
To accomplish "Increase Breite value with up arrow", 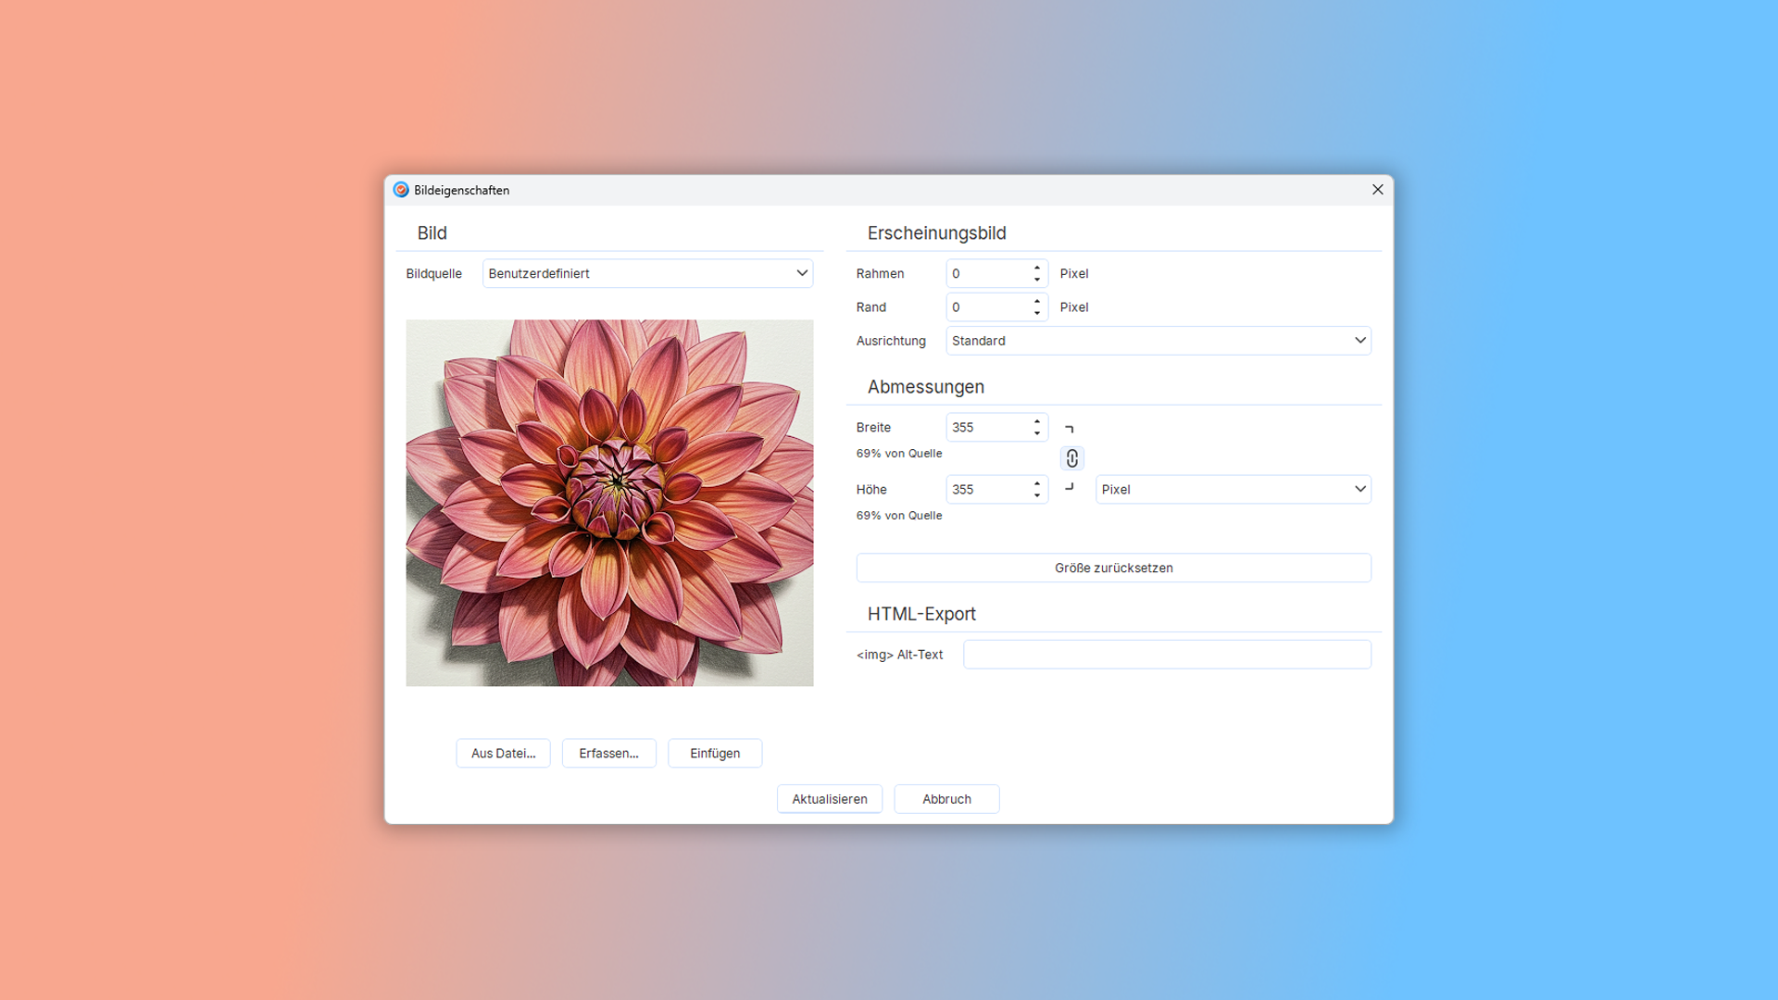I will tap(1037, 421).
